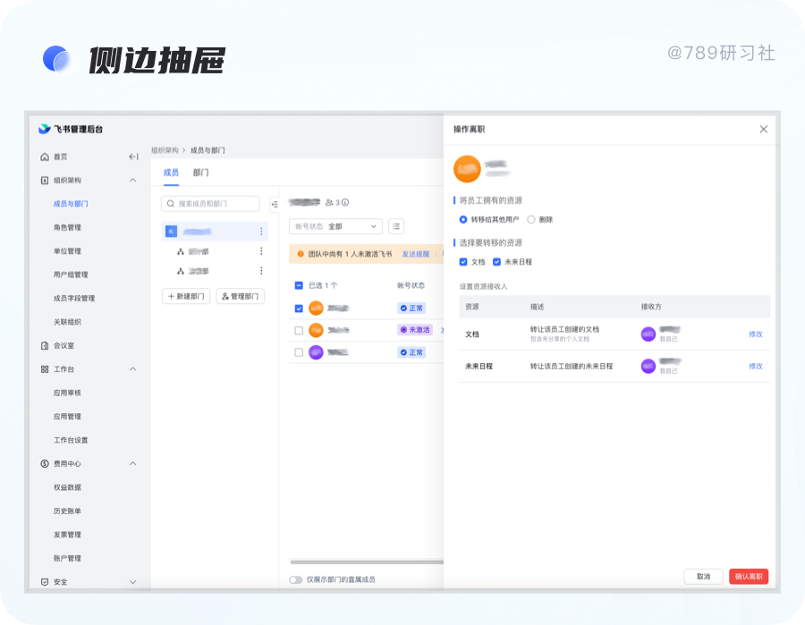Click the member count info icon
Viewport: 805px width, 625px height.
[x=345, y=202]
